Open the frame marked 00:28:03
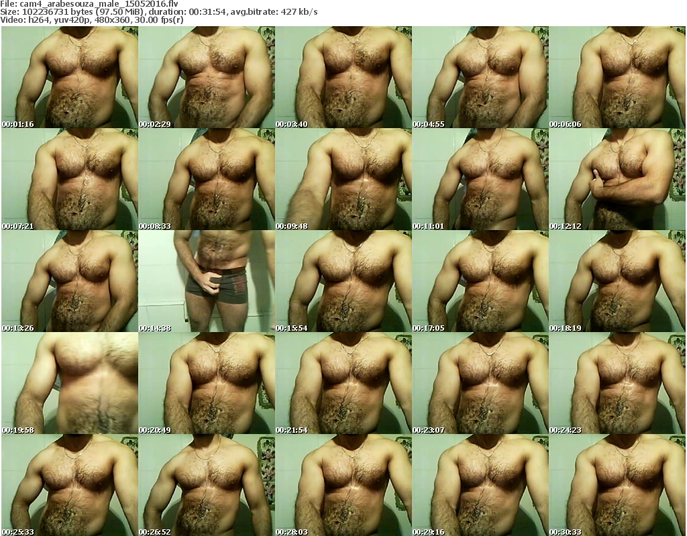Screen dimensions: 687x536 (343, 485)
